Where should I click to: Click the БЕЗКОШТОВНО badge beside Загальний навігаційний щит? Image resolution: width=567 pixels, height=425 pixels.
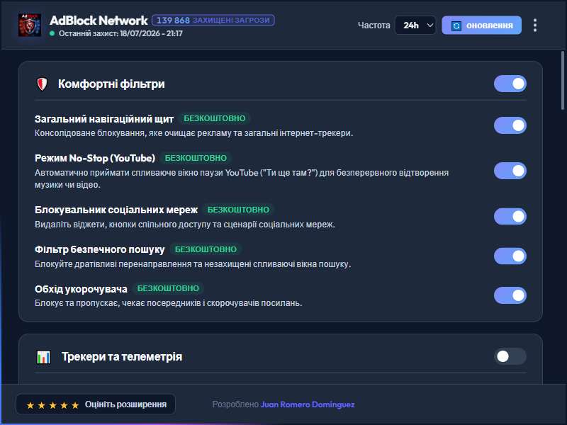point(215,118)
